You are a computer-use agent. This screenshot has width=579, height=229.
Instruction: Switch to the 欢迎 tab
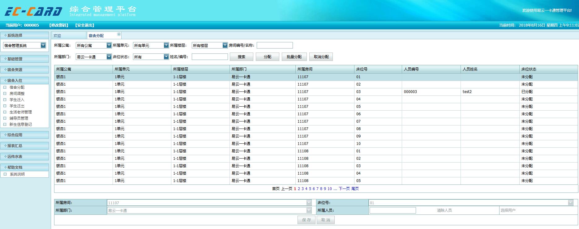coord(69,36)
